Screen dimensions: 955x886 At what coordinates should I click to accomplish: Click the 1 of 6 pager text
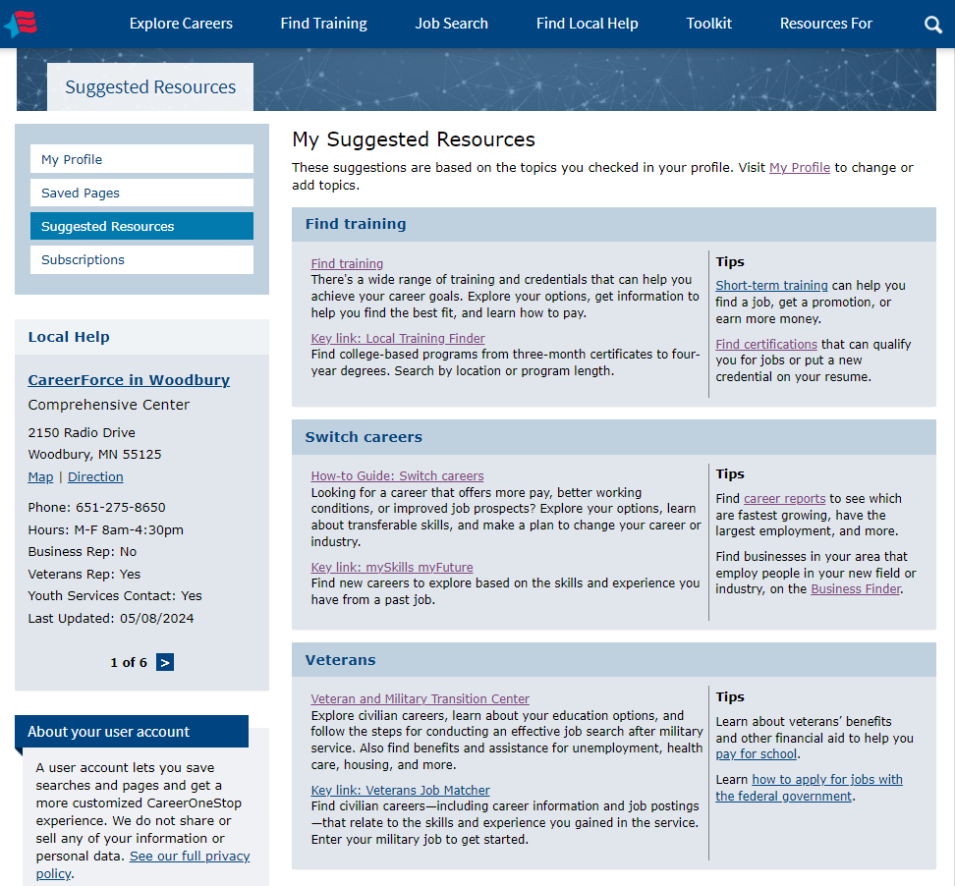tap(129, 662)
